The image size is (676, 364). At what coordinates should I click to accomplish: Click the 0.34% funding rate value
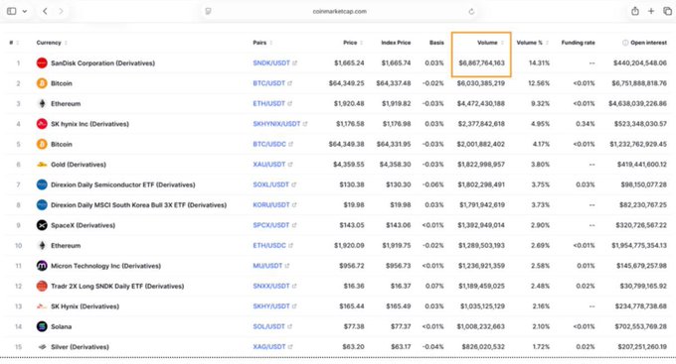(585, 124)
